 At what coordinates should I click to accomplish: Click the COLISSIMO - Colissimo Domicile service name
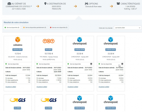18,57
